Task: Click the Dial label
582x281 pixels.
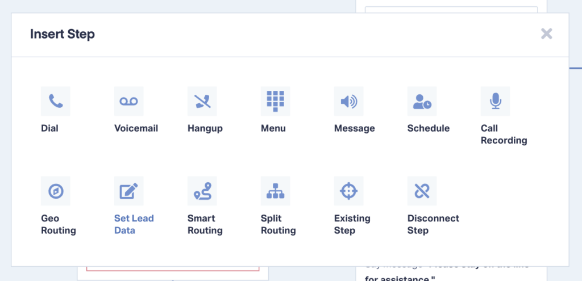Action: [x=50, y=128]
